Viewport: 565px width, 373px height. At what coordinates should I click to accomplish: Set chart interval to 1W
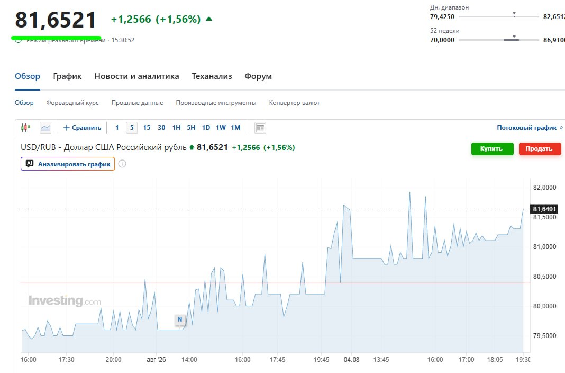point(221,128)
